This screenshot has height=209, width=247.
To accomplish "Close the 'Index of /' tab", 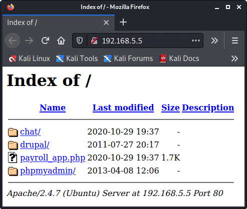I will [106, 22].
